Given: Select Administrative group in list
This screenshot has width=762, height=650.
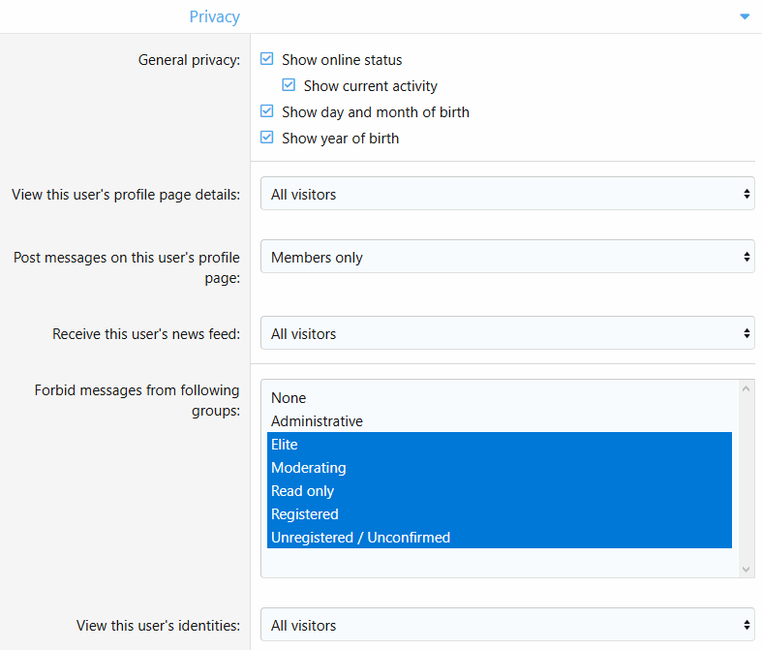Looking at the screenshot, I should pos(317,421).
